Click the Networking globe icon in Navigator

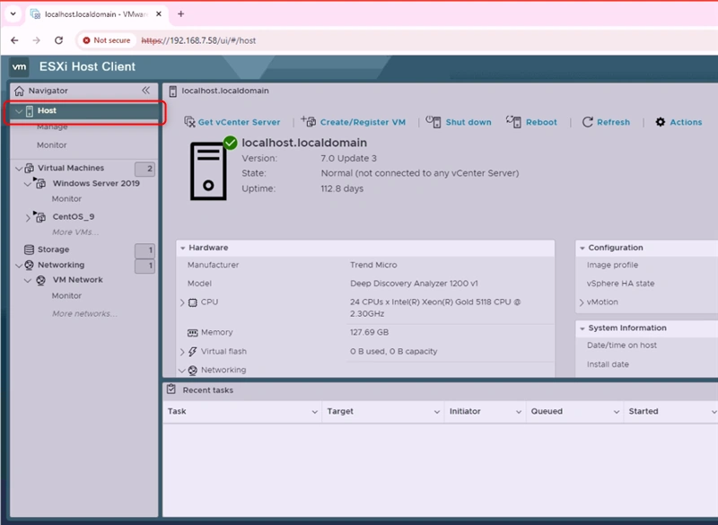(30, 265)
